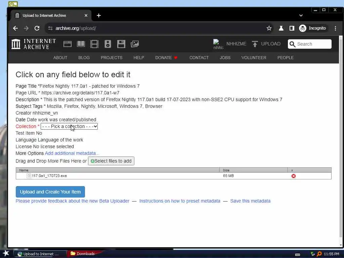Click the NHHIZME username link

pos(236,44)
